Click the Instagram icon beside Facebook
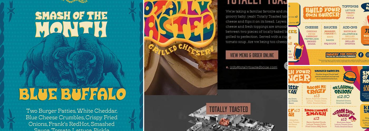369x131 pixels. click(367, 55)
